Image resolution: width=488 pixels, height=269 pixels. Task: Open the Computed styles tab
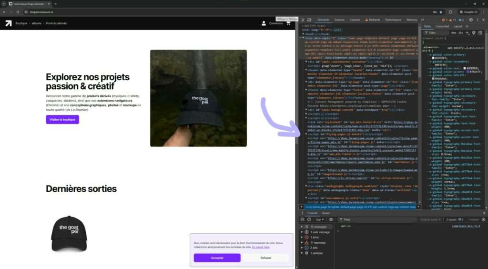coord(442,26)
